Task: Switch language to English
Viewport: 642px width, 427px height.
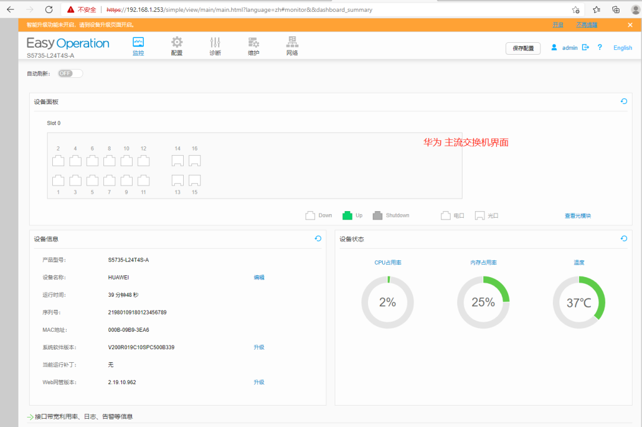Action: 622,48
